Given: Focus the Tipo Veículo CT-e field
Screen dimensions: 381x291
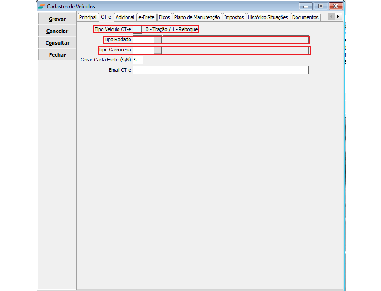Looking at the screenshot, I should pyautogui.click(x=137, y=29).
